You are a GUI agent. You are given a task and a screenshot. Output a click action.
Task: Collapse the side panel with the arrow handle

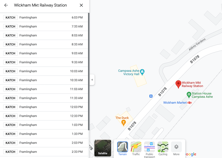92,80
